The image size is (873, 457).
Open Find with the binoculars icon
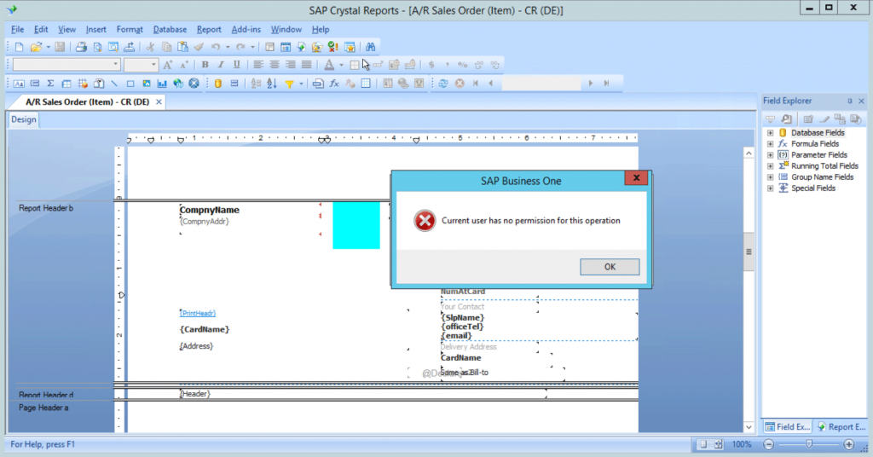[370, 47]
